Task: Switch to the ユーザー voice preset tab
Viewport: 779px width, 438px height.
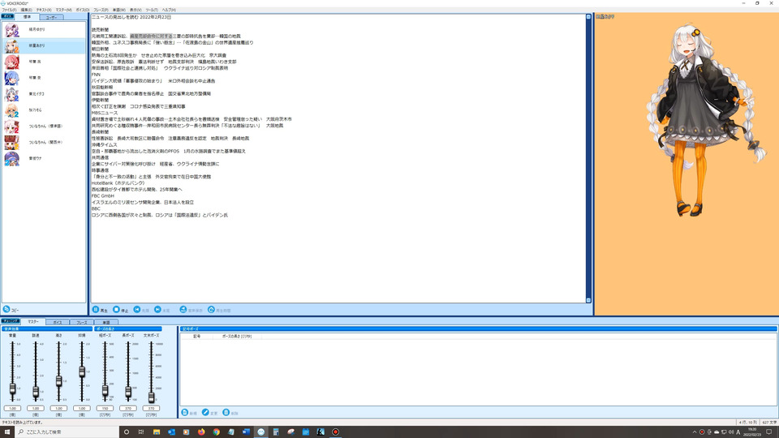Action: 51,17
